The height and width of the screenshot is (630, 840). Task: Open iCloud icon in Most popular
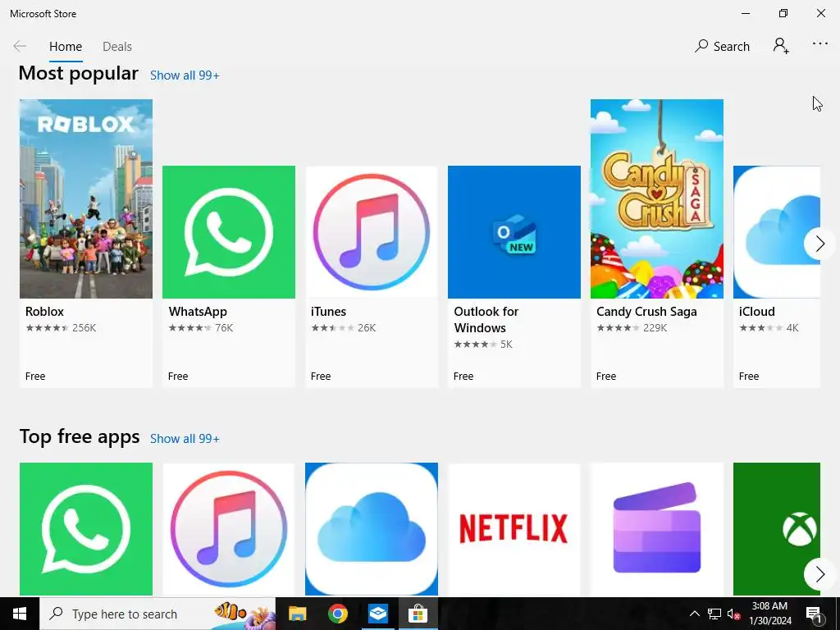[776, 232]
